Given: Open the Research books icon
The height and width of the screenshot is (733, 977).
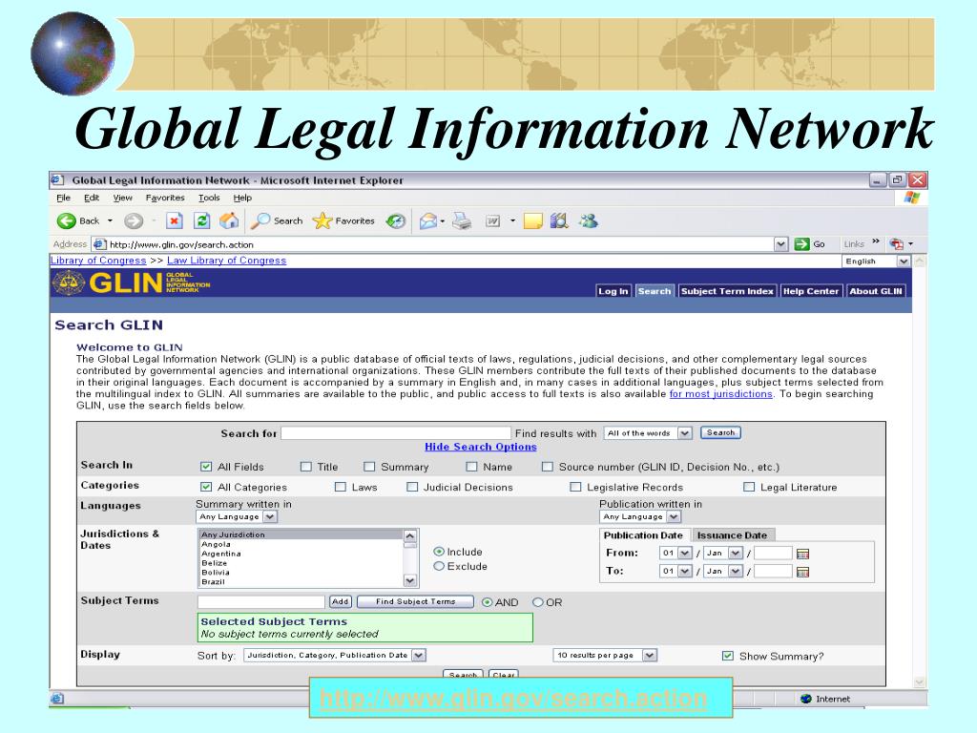Looking at the screenshot, I should [x=559, y=220].
